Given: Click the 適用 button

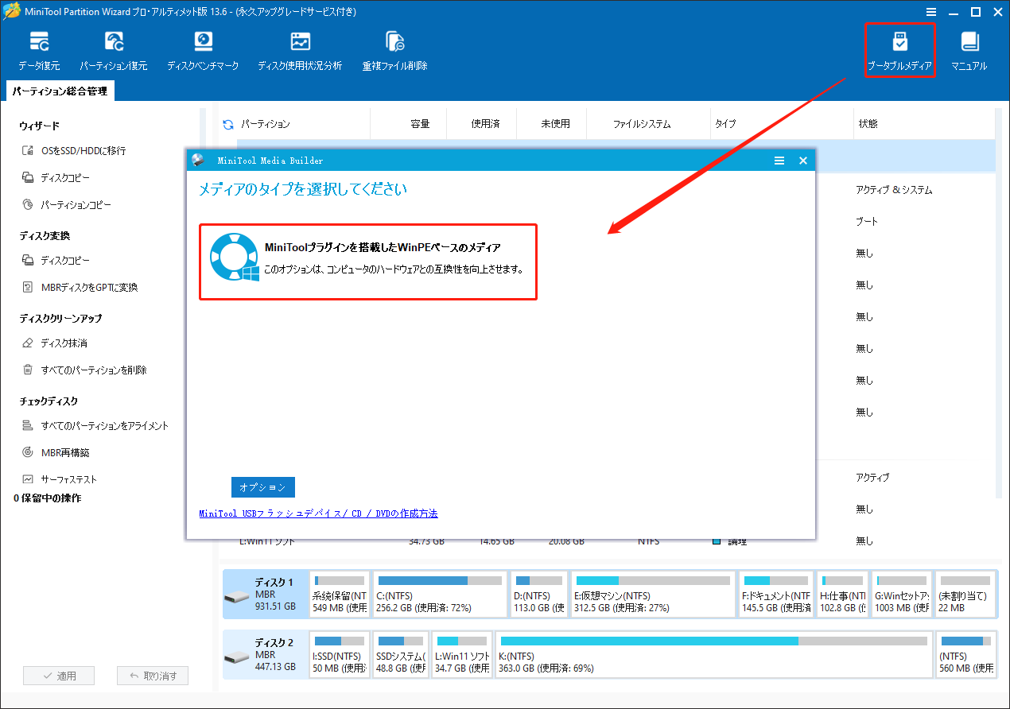Looking at the screenshot, I should coord(59,676).
